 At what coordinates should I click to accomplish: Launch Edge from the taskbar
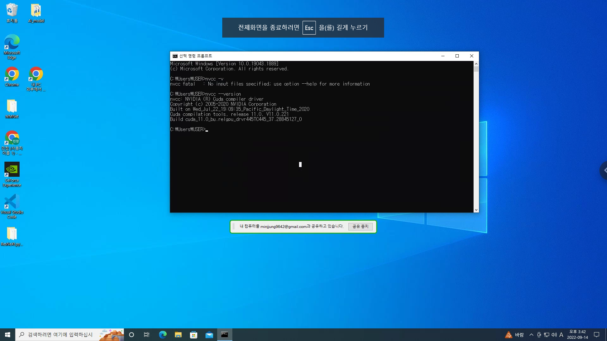(162, 335)
